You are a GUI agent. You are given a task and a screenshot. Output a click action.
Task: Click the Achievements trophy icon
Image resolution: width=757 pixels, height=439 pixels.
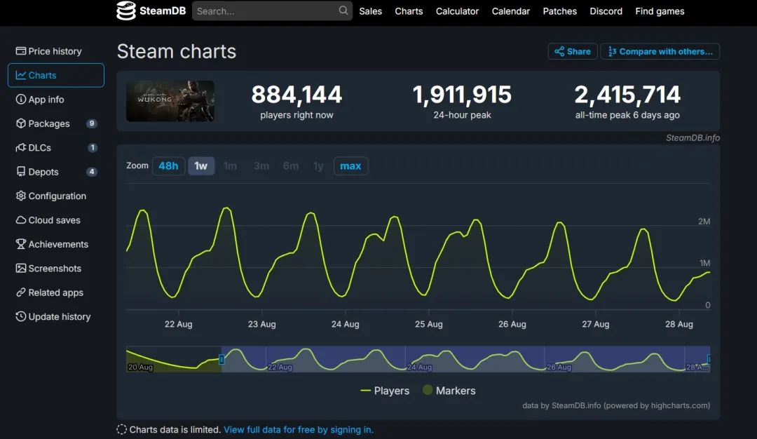[21, 244]
